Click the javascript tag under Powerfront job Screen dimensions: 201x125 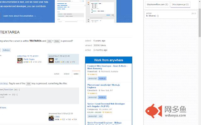[x=92, y=78]
